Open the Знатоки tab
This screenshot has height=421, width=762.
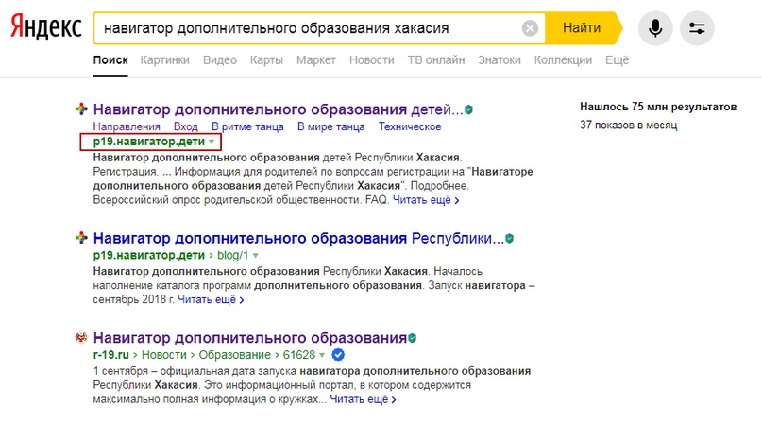[500, 60]
